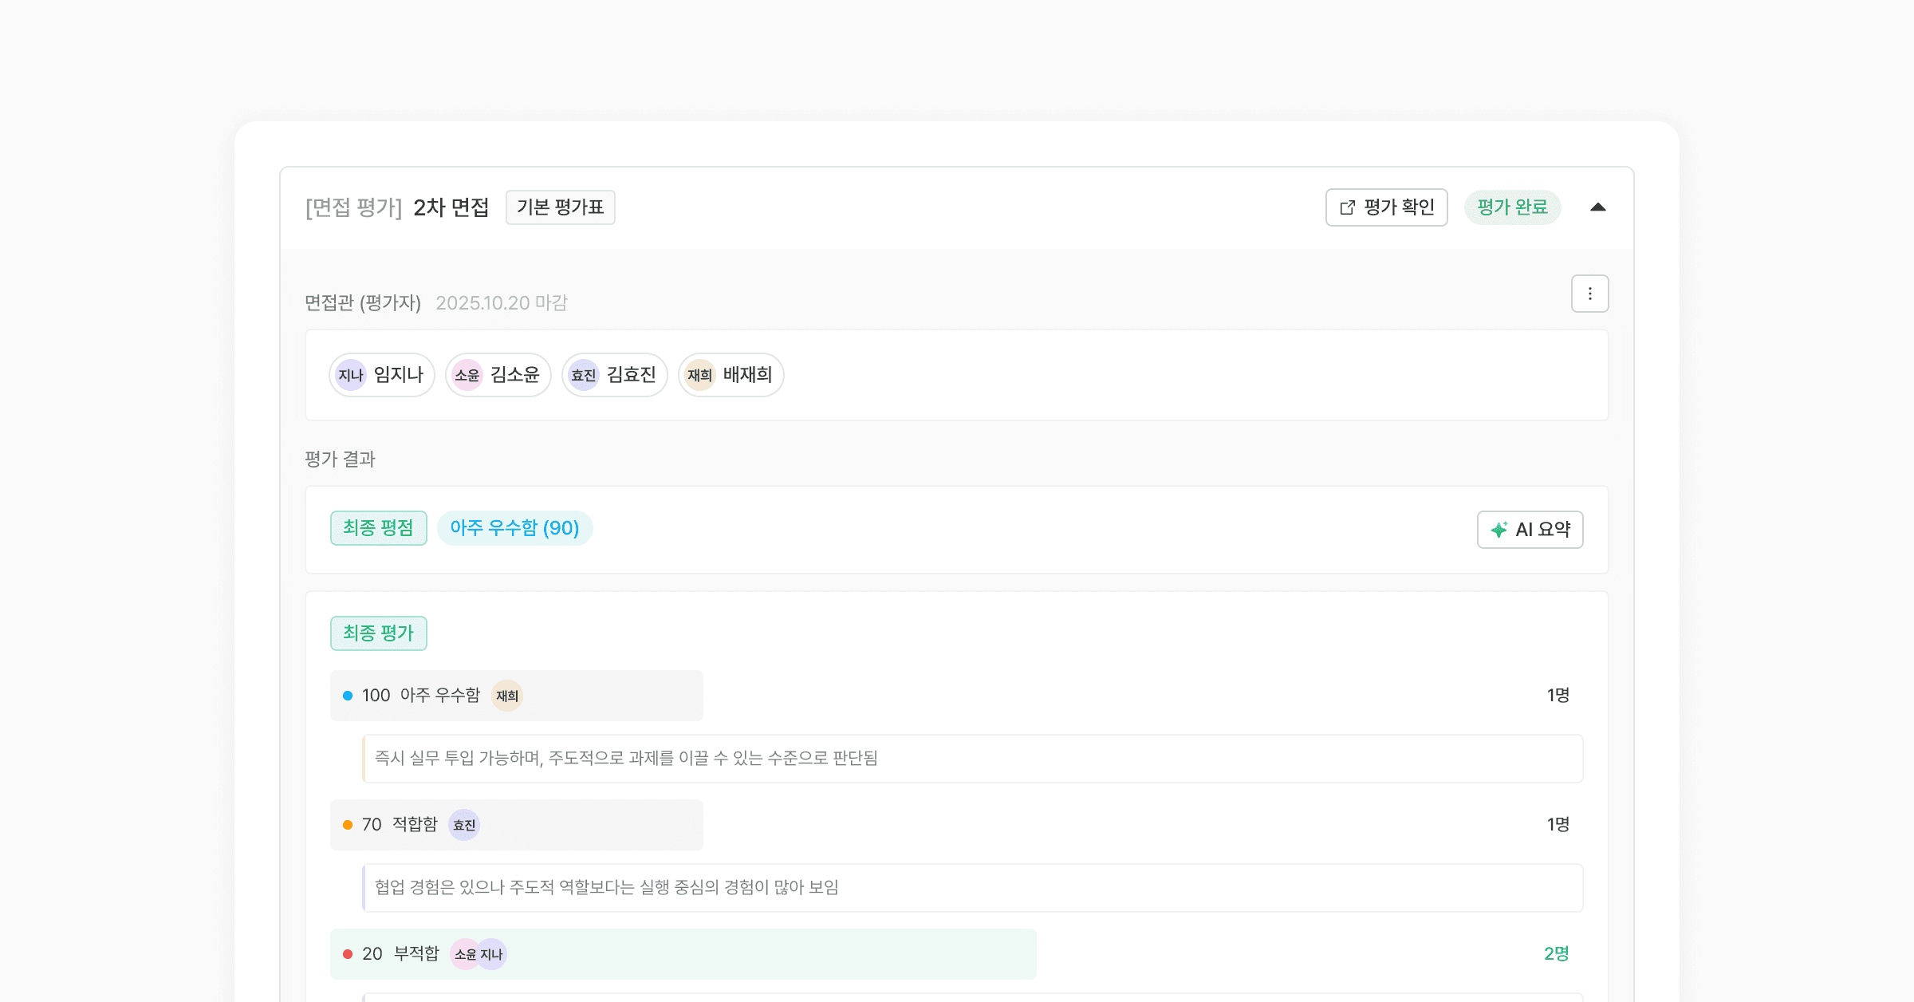Screen dimensions: 1914x1002
Task: Click the AI 요약 sparkle button
Action: pos(1530,530)
